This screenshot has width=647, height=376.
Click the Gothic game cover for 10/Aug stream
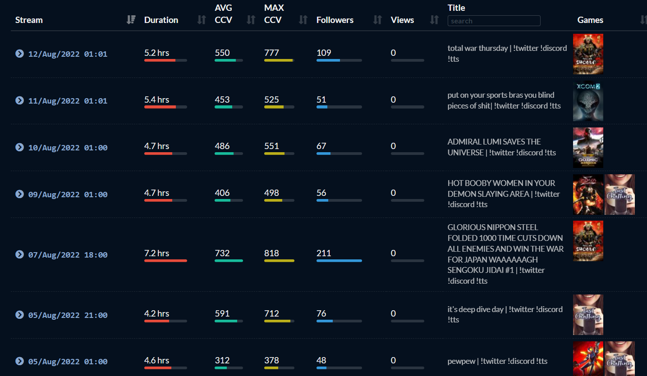pos(588,148)
